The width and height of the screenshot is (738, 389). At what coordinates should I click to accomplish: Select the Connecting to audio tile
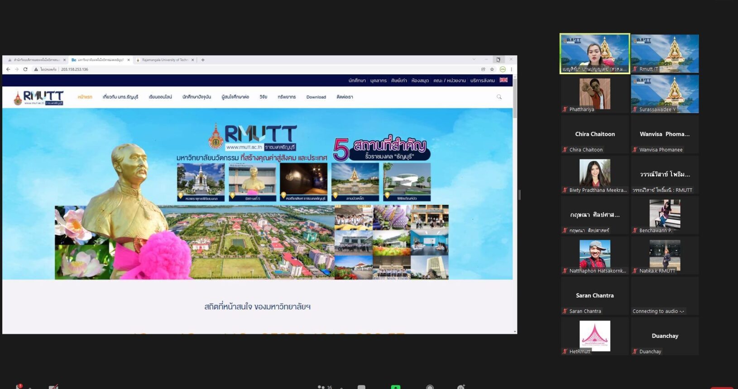665,296
